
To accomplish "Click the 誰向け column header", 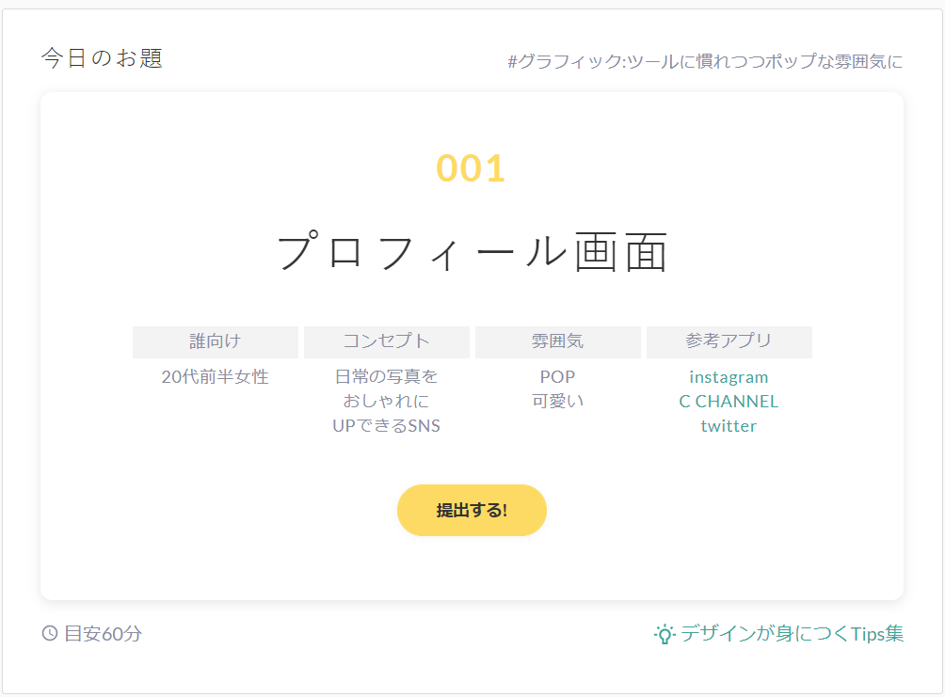I will pos(216,341).
